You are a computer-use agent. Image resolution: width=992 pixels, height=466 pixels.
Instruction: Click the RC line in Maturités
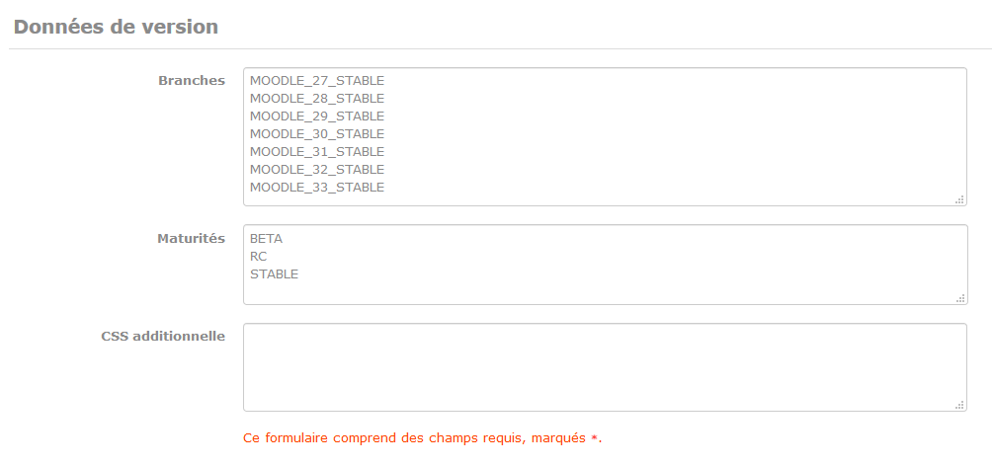click(x=258, y=257)
